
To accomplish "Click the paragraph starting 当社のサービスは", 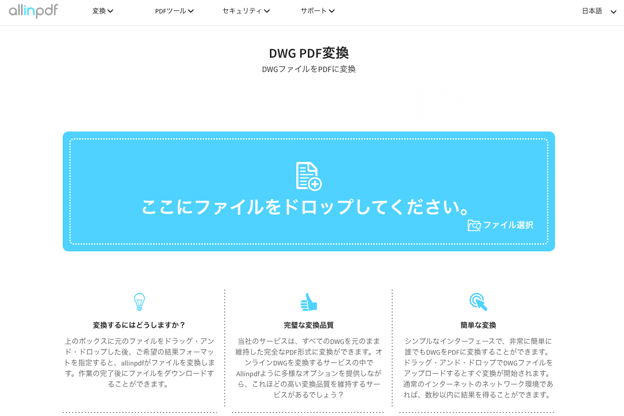I will tap(309, 368).
